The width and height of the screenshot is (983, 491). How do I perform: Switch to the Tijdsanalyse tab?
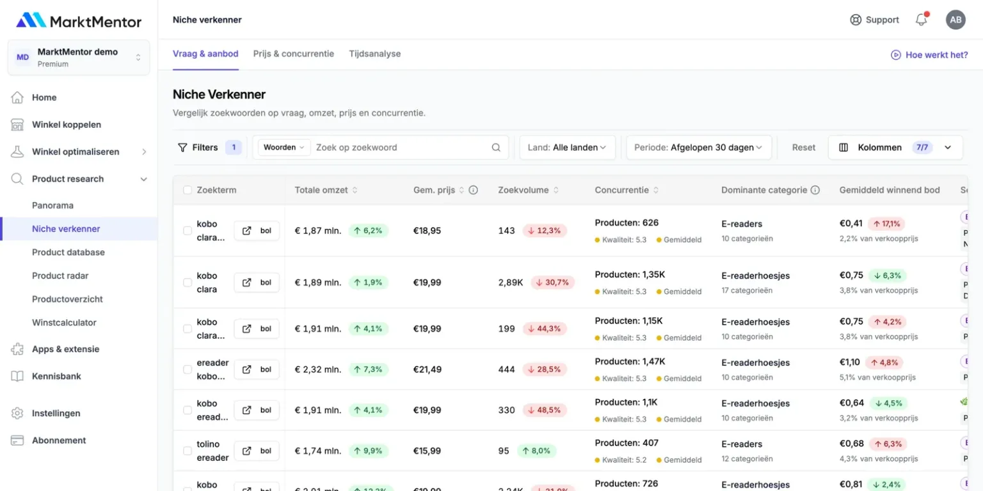[x=375, y=54]
